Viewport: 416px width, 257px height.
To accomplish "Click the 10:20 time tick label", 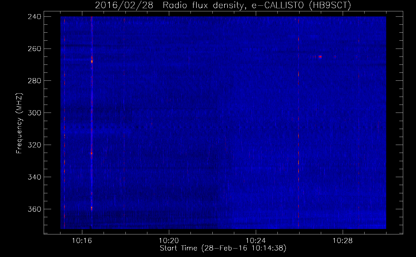I will [169, 241].
